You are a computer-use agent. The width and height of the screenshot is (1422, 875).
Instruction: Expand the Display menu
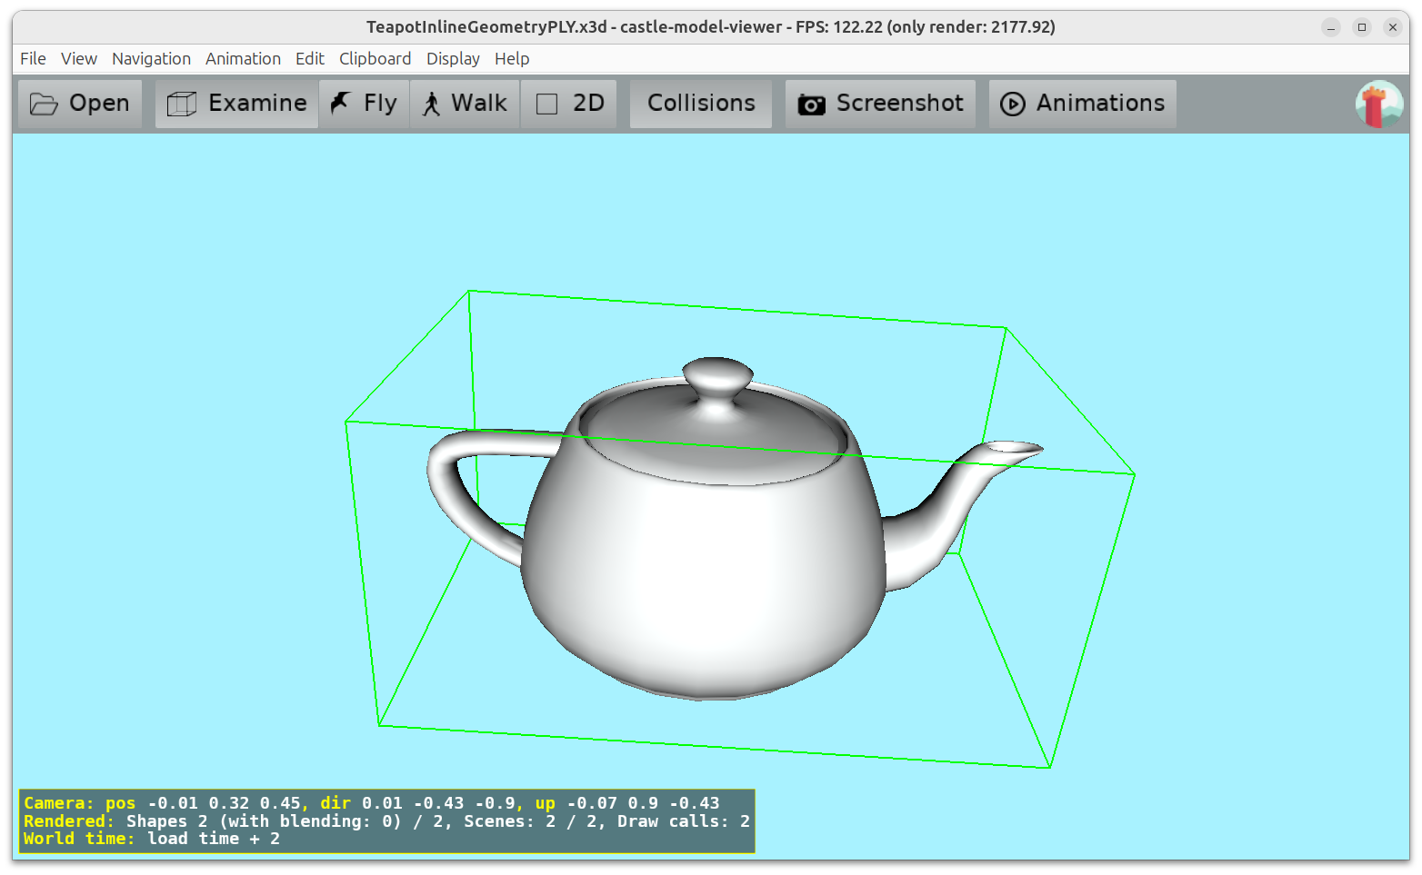click(x=453, y=58)
